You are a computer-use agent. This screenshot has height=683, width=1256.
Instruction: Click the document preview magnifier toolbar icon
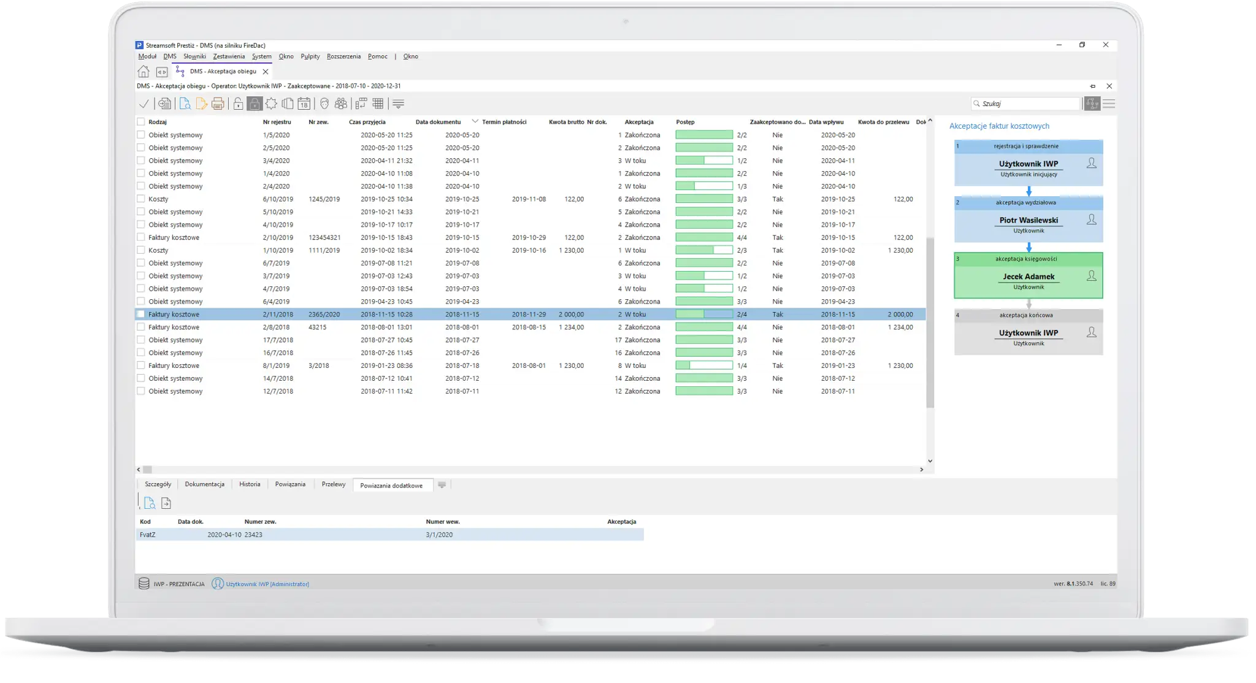point(185,104)
